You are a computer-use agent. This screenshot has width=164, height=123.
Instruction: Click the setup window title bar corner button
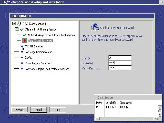pyautogui.click(x=161, y=2)
